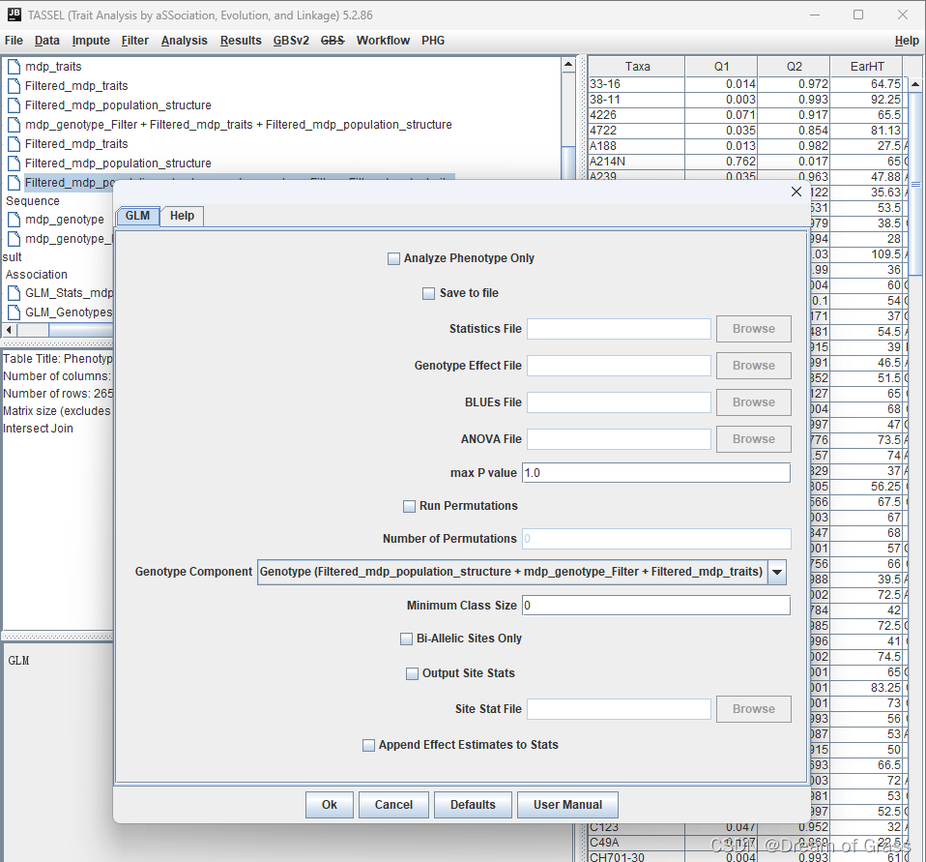Switch to the Help tab in the dialog

(x=182, y=216)
